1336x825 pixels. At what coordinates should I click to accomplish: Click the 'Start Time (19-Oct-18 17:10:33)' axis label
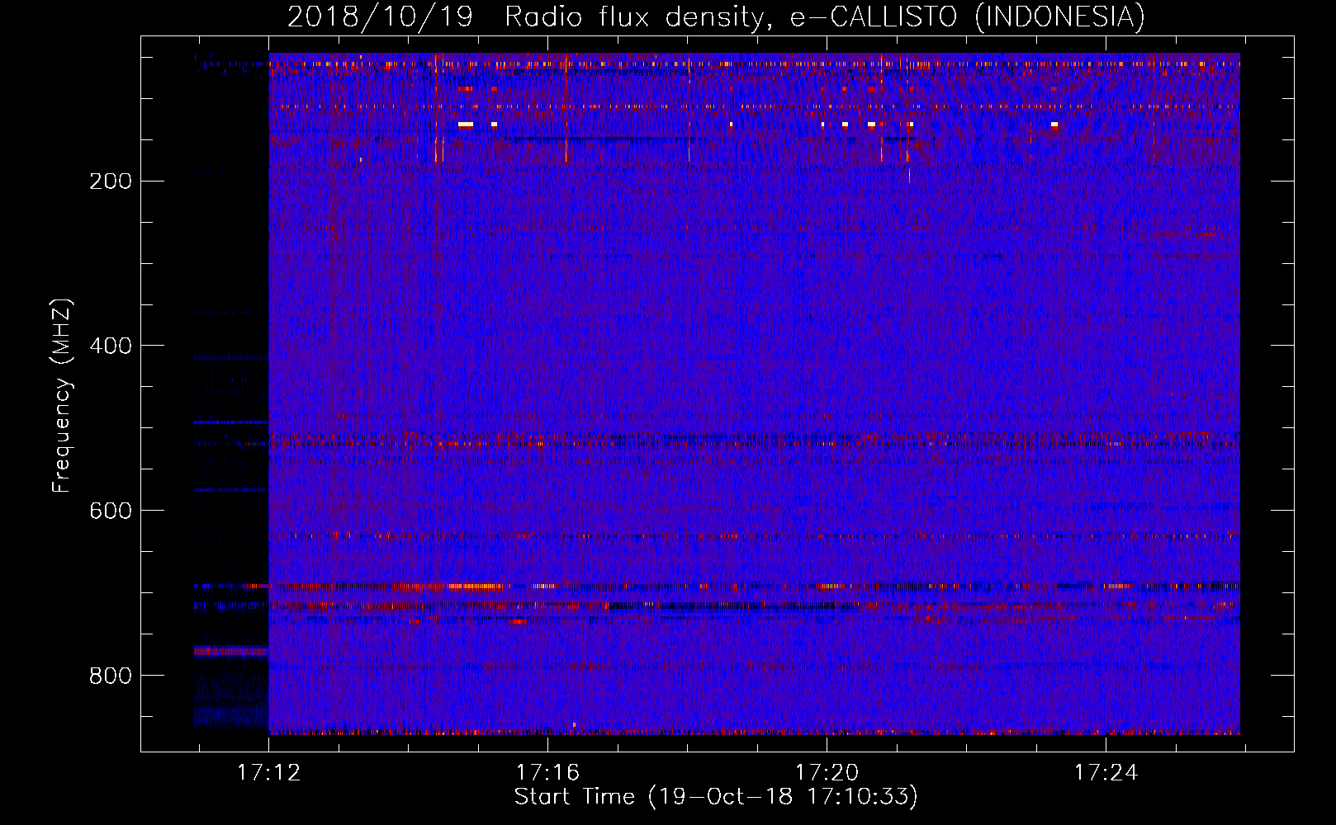716,797
